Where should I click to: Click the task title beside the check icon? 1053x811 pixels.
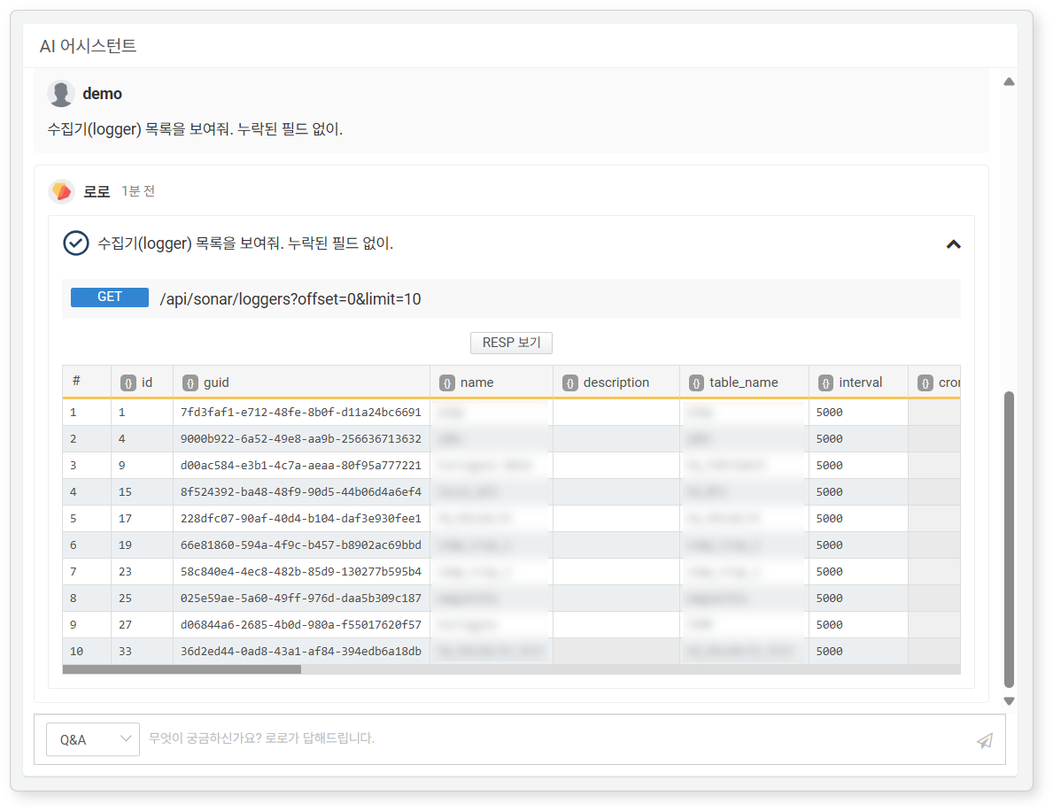[x=246, y=243]
